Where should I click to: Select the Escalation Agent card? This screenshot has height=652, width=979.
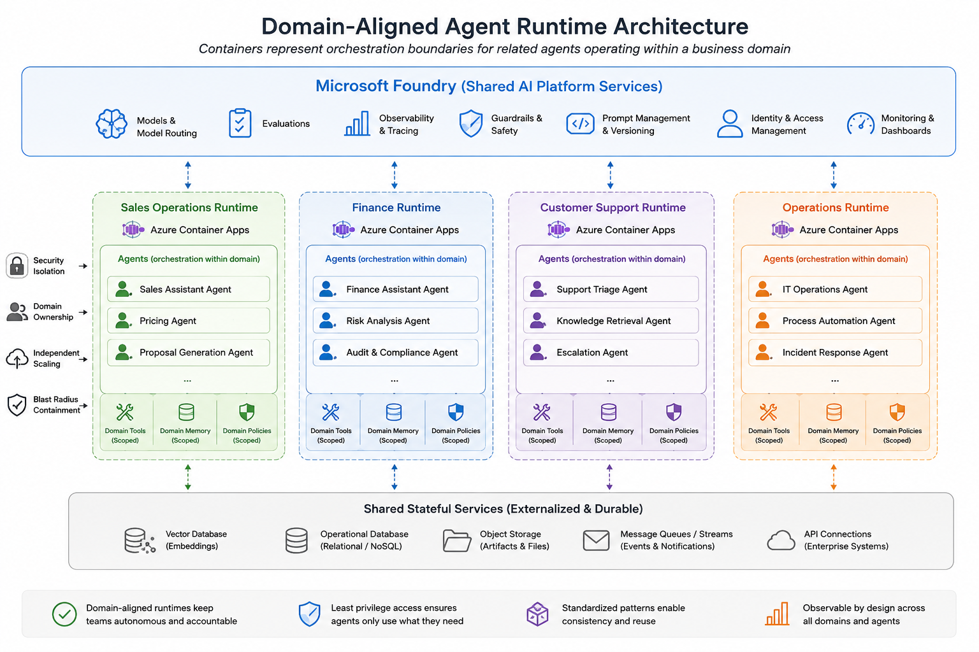[611, 353]
